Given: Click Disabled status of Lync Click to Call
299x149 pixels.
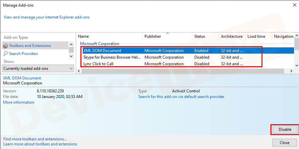Looking at the screenshot, I should pyautogui.click(x=202, y=64).
